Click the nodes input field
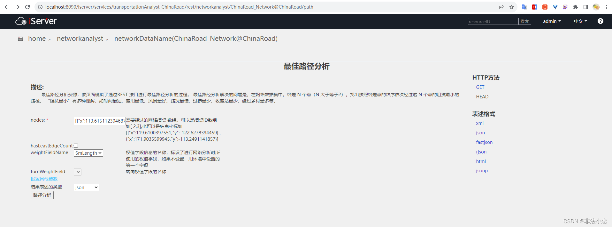This screenshot has height=227, width=612. click(x=100, y=121)
